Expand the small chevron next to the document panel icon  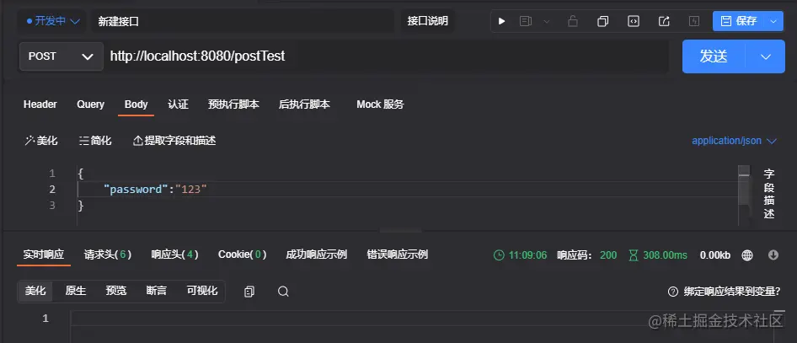(x=547, y=21)
